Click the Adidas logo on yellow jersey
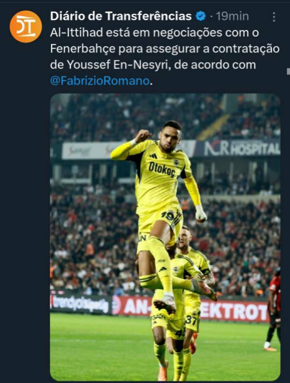Viewport: 290px width, 383px height. [154, 156]
